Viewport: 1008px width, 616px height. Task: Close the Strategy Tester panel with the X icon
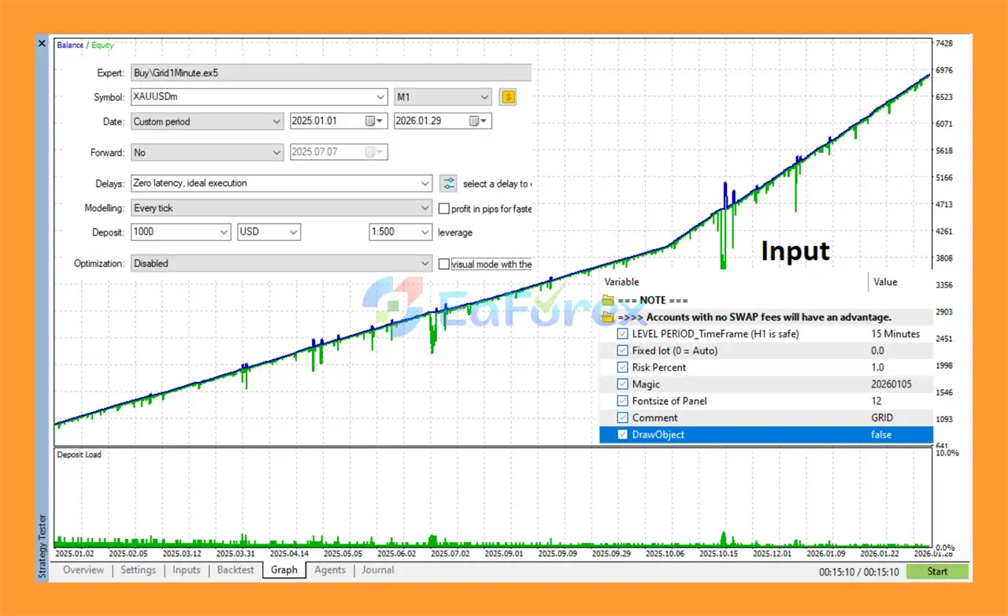tap(42, 43)
